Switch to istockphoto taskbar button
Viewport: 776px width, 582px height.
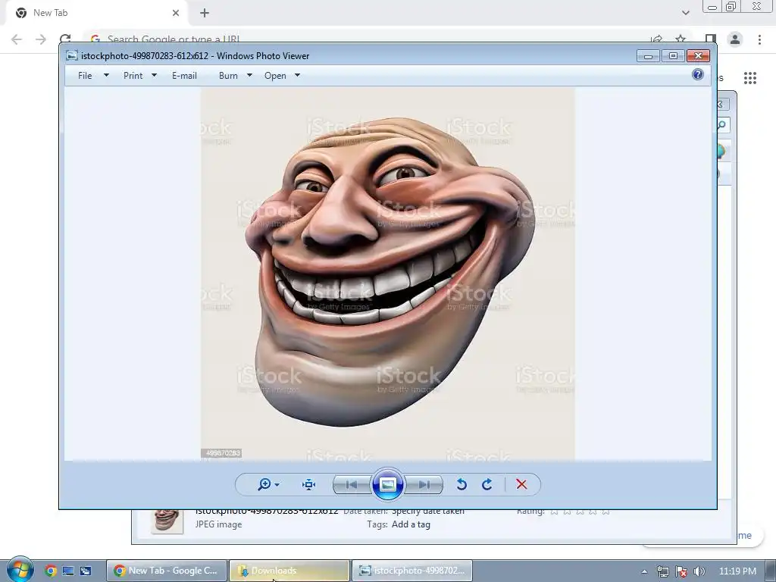point(412,571)
